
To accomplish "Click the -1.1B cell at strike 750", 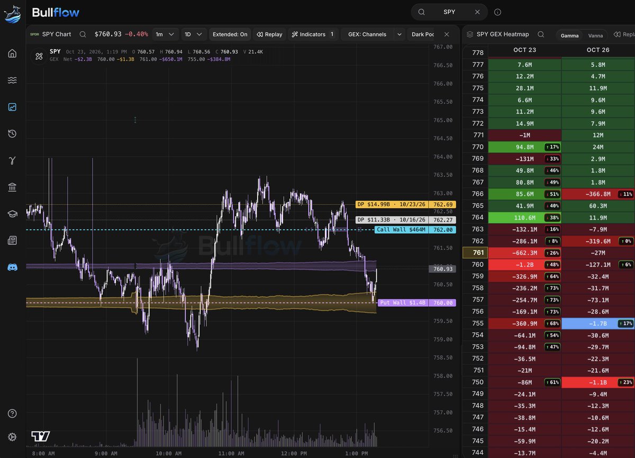I will (598, 382).
